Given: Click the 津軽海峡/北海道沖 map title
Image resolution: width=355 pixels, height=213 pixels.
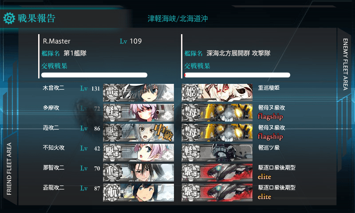Looking at the screenshot, I should pos(178,19).
